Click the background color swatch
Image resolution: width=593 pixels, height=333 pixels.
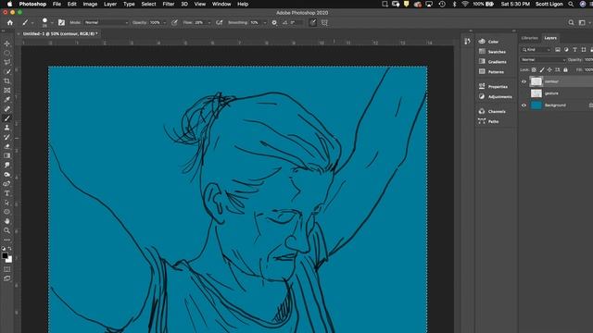9,260
